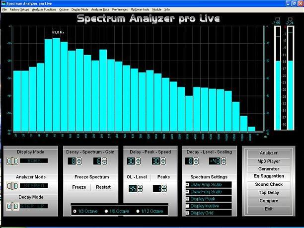Click the Analyzer Mode left arrow selector

click(x=9, y=186)
